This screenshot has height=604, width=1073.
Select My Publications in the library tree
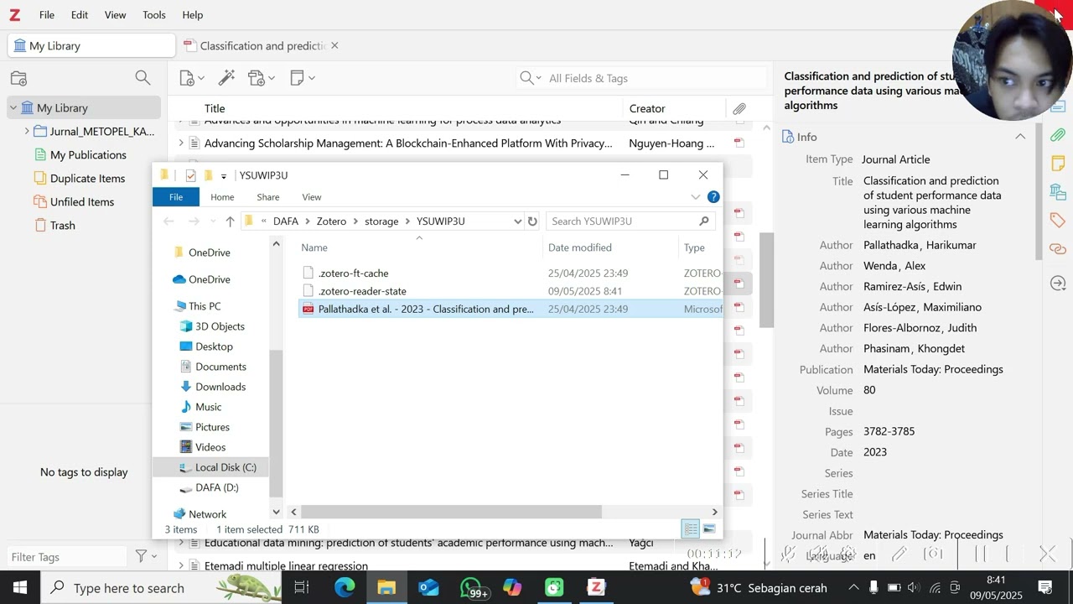[x=88, y=154]
